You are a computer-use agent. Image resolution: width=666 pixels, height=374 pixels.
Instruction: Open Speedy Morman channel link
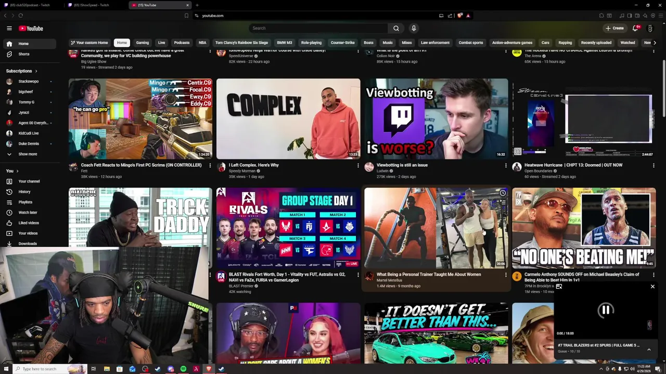point(242,171)
